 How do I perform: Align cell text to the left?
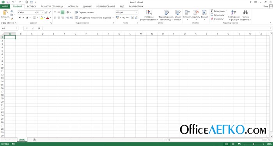55,17
